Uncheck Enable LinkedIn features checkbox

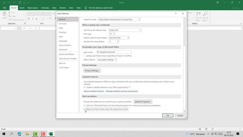tap(84, 87)
